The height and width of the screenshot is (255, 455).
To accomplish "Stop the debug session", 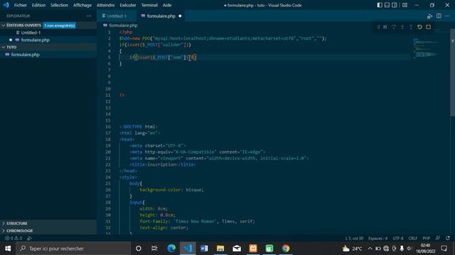I will 428,27.
